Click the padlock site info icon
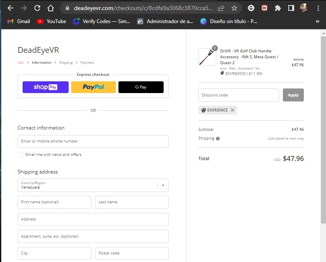The width and height of the screenshot is (326, 262). coord(67,8)
